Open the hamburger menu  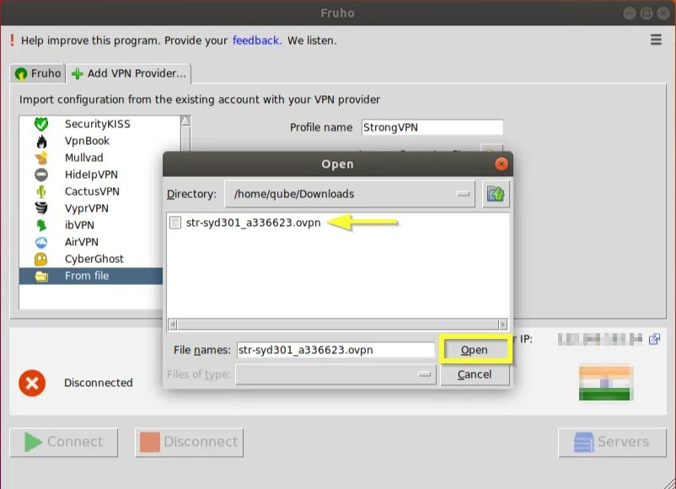click(x=656, y=40)
